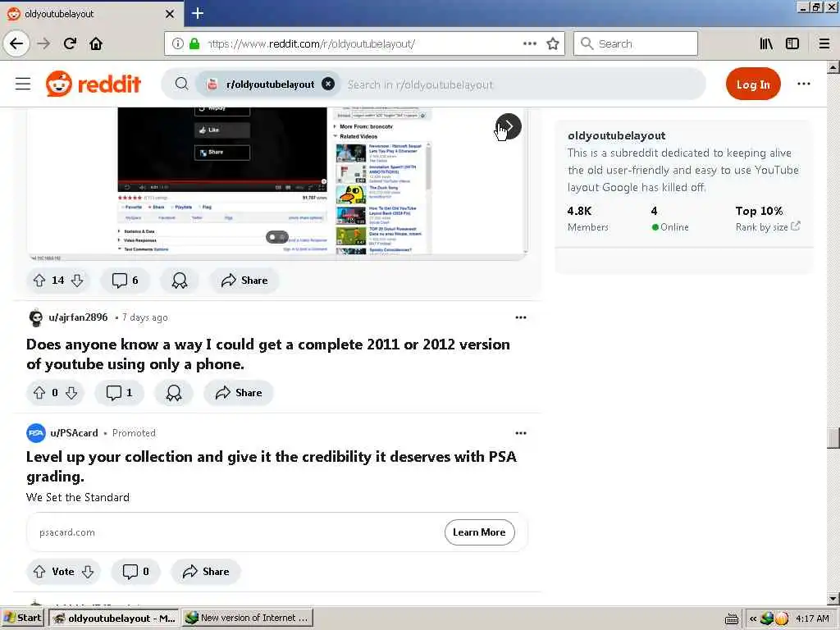The height and width of the screenshot is (630, 840).
Task: Select the oldyoutubelayout browser tab
Action: [x=91, y=13]
